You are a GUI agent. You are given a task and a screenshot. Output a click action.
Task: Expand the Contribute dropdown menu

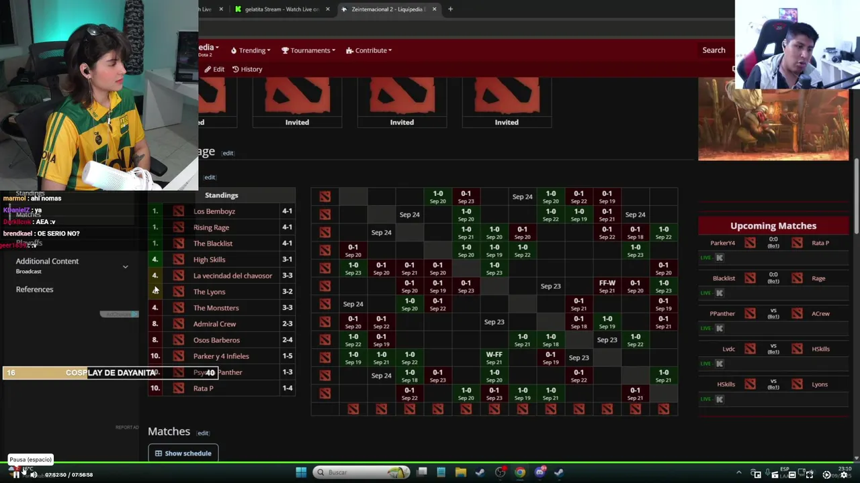point(369,50)
